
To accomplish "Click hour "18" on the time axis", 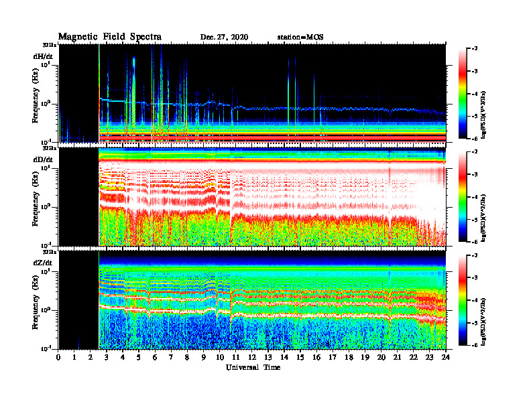I will click(349, 357).
